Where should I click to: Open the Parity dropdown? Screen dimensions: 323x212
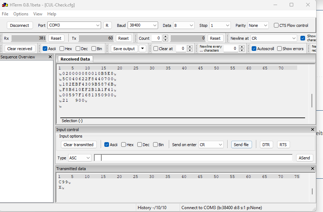pyautogui.click(x=258, y=25)
